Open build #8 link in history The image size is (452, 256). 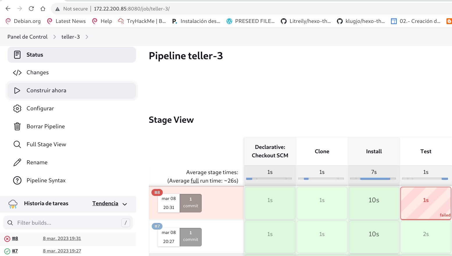point(15,239)
